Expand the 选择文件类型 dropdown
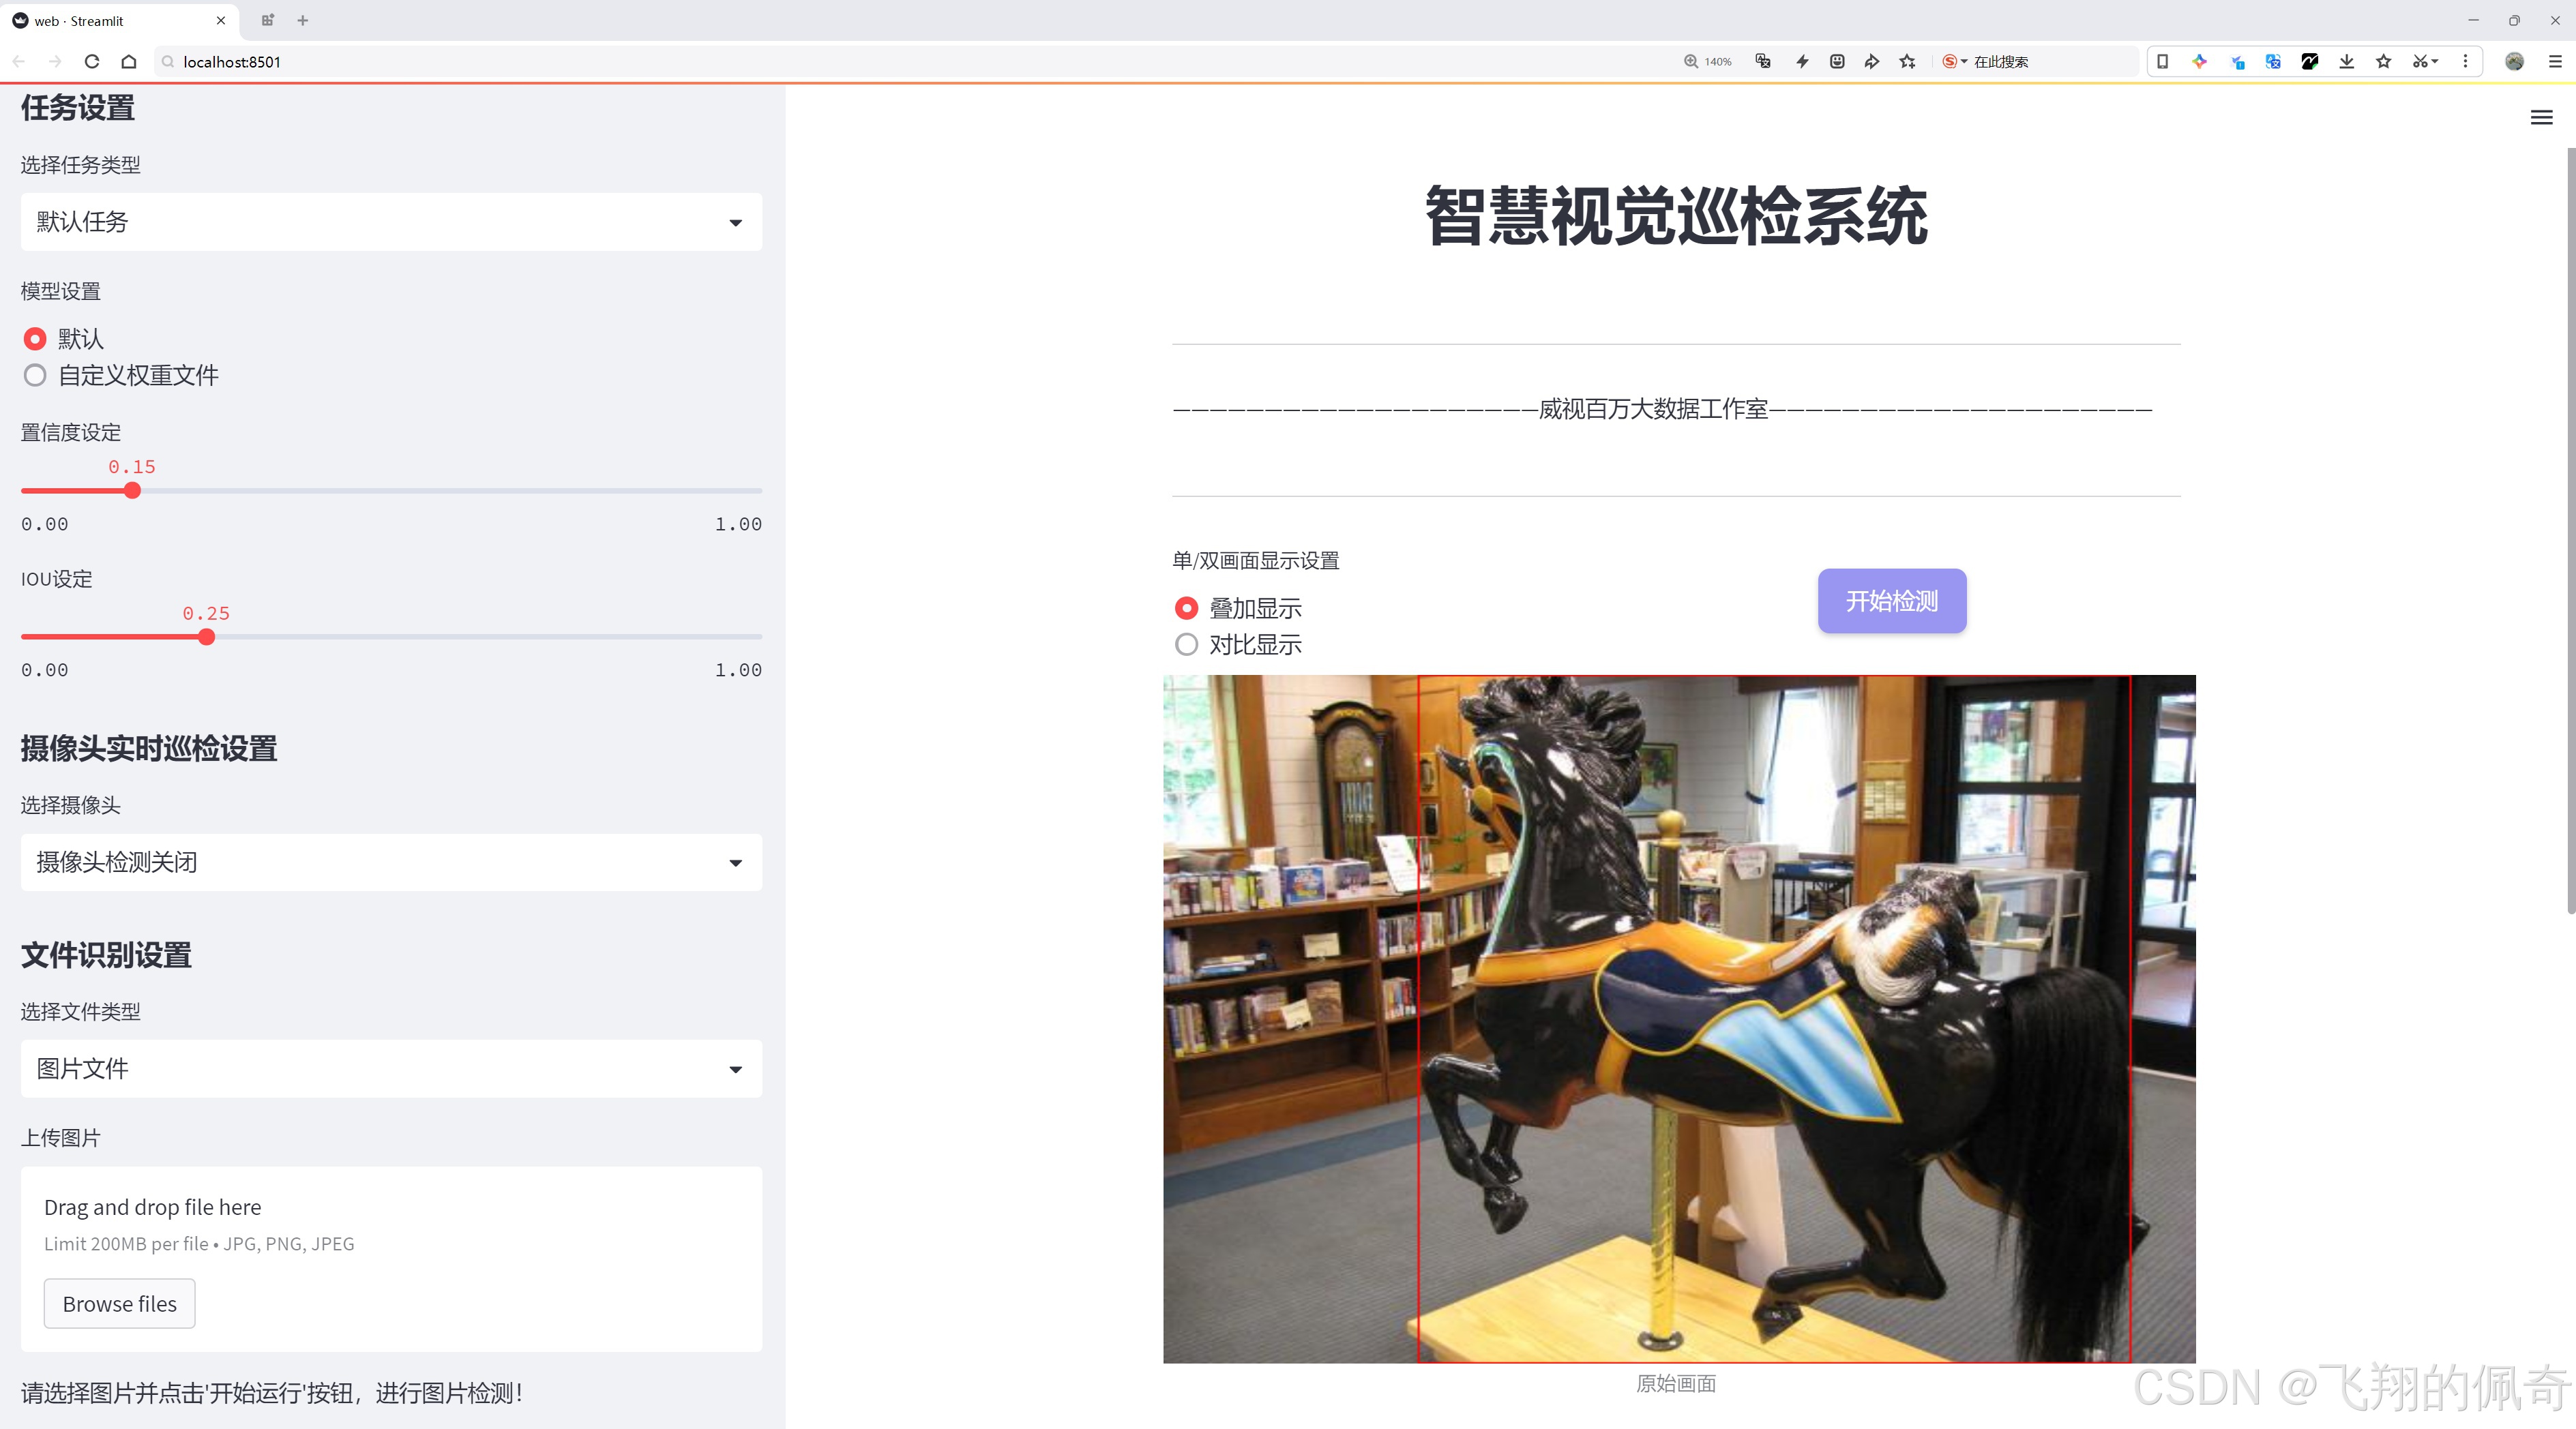2576x1429 pixels. [x=391, y=1068]
